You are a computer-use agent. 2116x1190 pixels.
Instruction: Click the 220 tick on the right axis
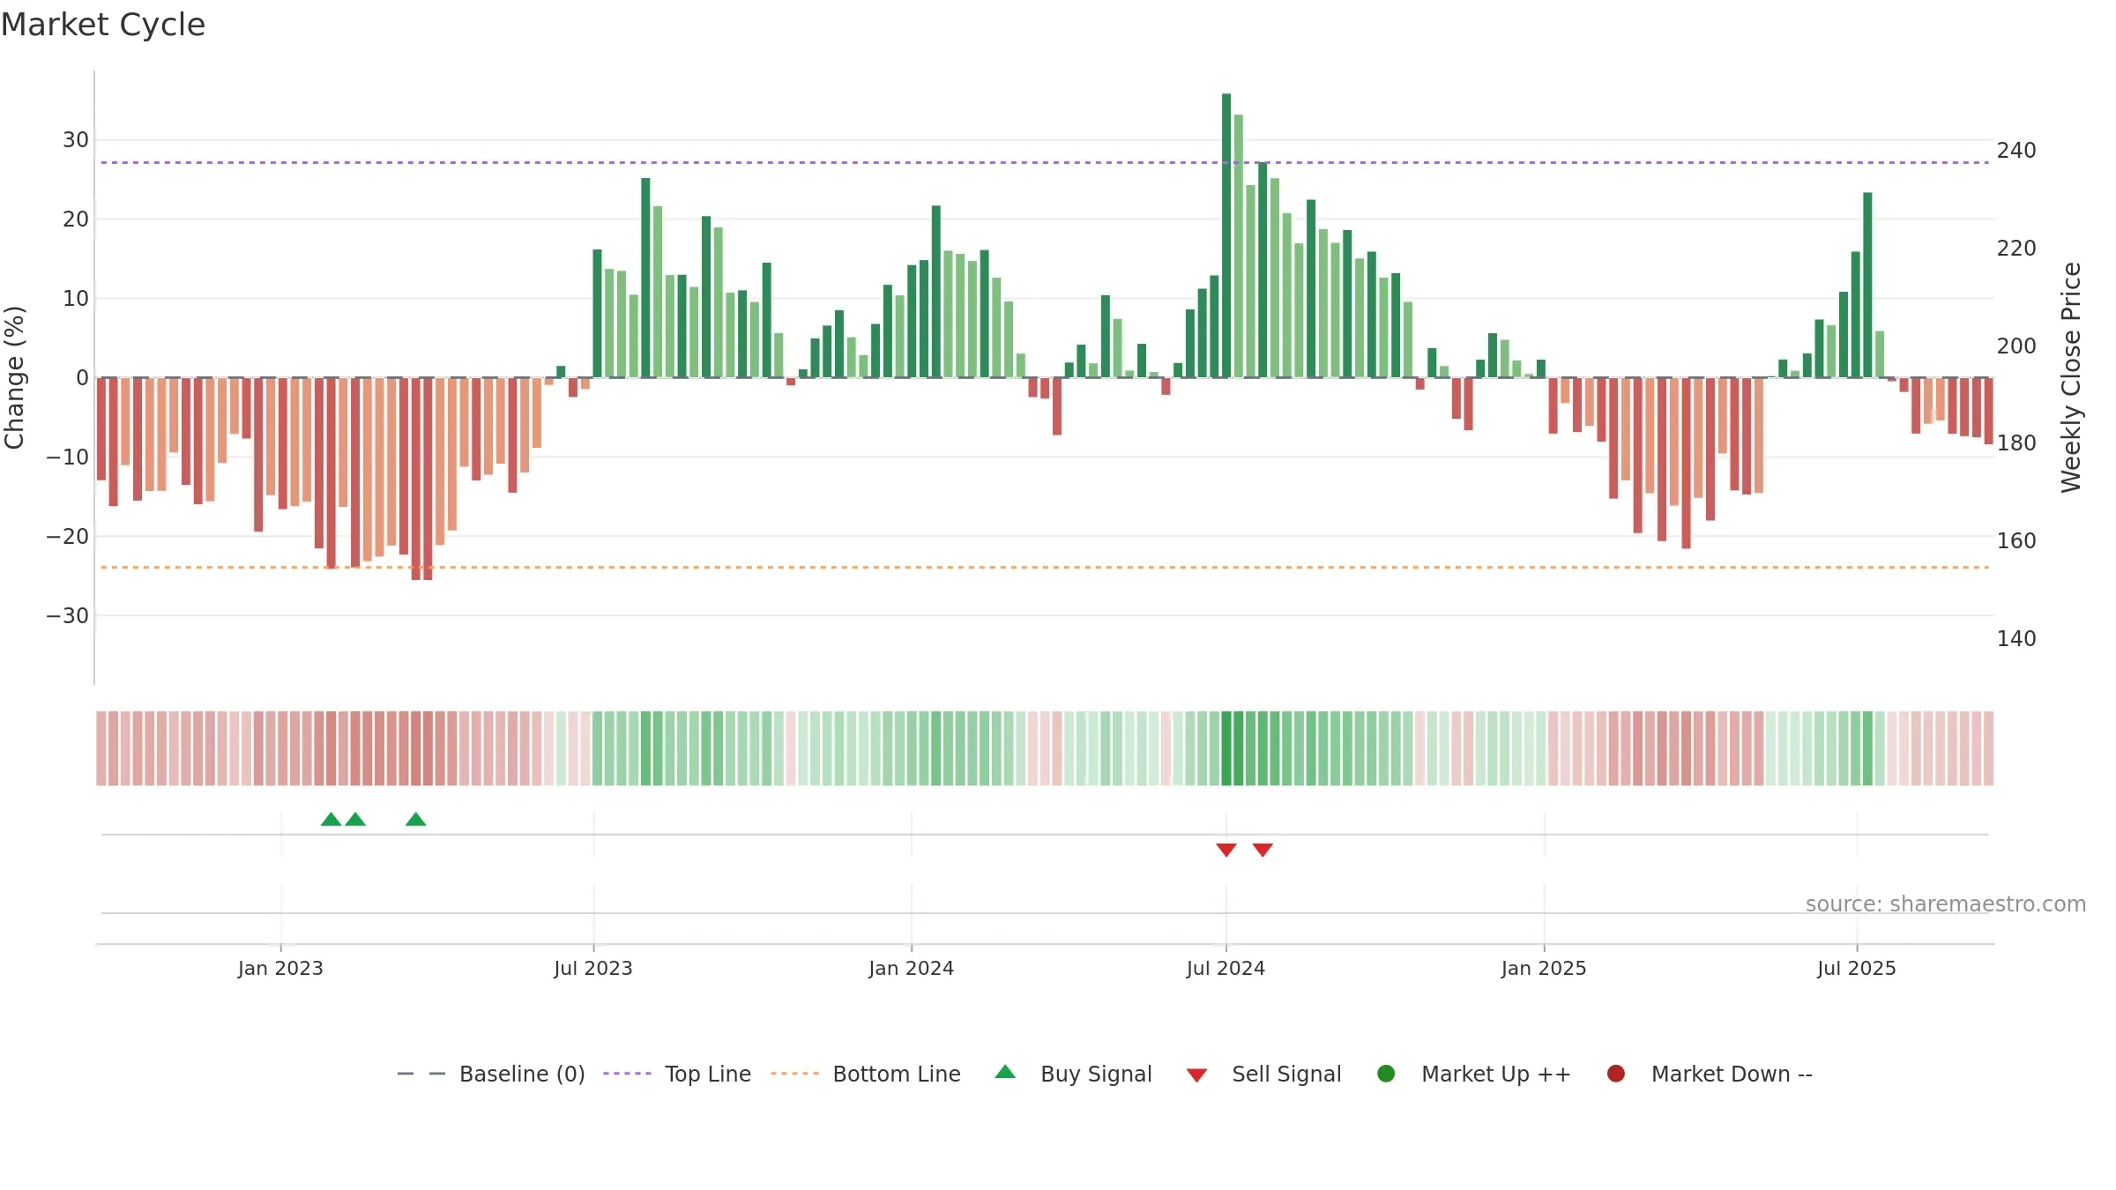(x=2016, y=249)
